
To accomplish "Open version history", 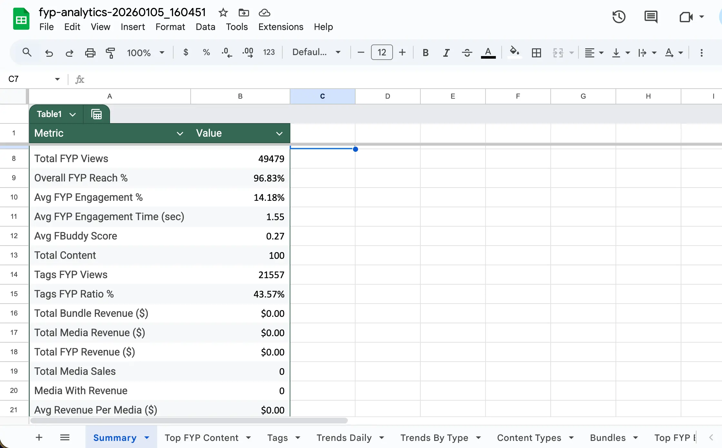I will (x=619, y=17).
